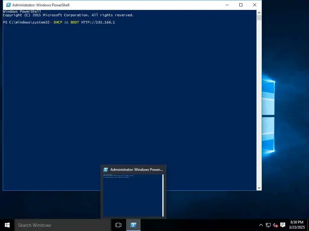Viewport: 309px width, 231px height.
Task: Close the Administrator PowerShell window
Action: click(x=255, y=5)
